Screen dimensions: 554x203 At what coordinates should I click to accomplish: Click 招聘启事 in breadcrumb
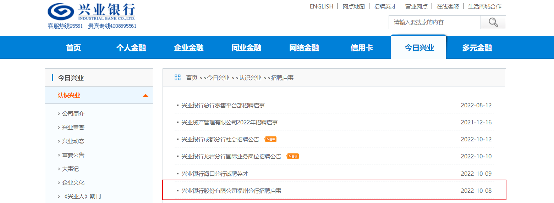[283, 78]
